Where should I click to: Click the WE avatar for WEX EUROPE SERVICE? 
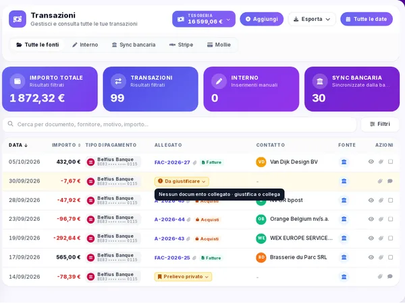(x=261, y=238)
